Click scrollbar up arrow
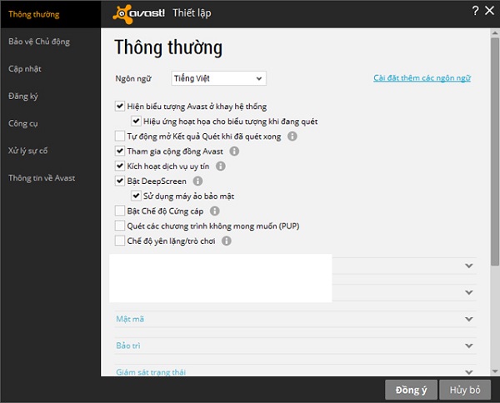This screenshot has height=403, width=500. (495, 32)
